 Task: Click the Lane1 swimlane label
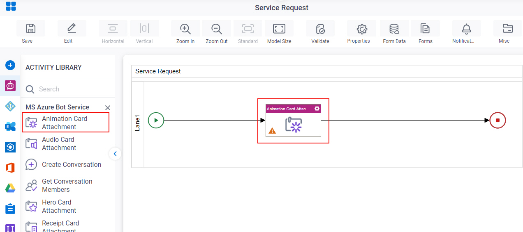point(138,123)
